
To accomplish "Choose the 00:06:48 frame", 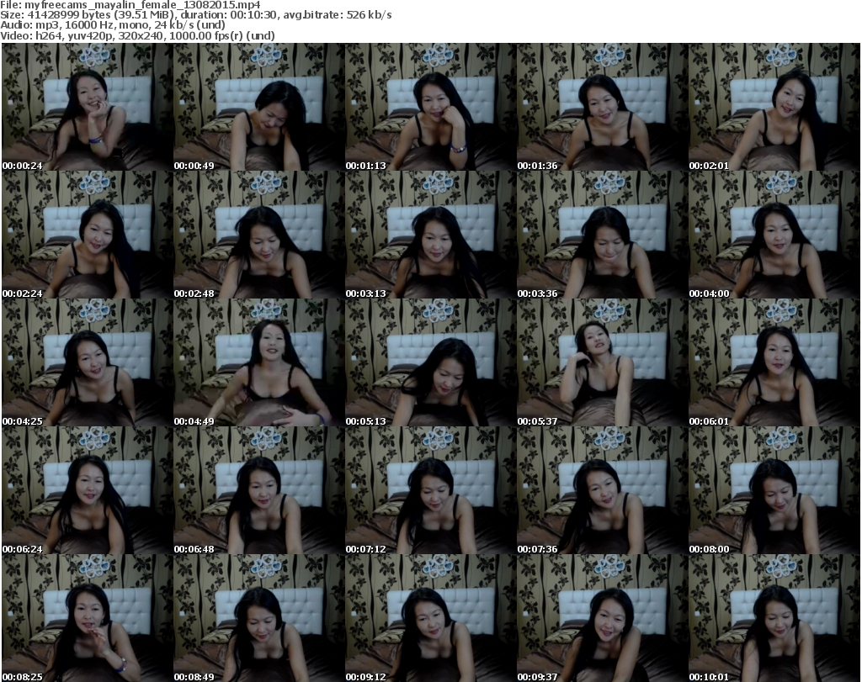I will pos(259,490).
